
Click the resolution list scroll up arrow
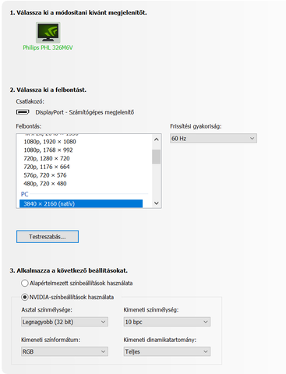pyautogui.click(x=157, y=139)
